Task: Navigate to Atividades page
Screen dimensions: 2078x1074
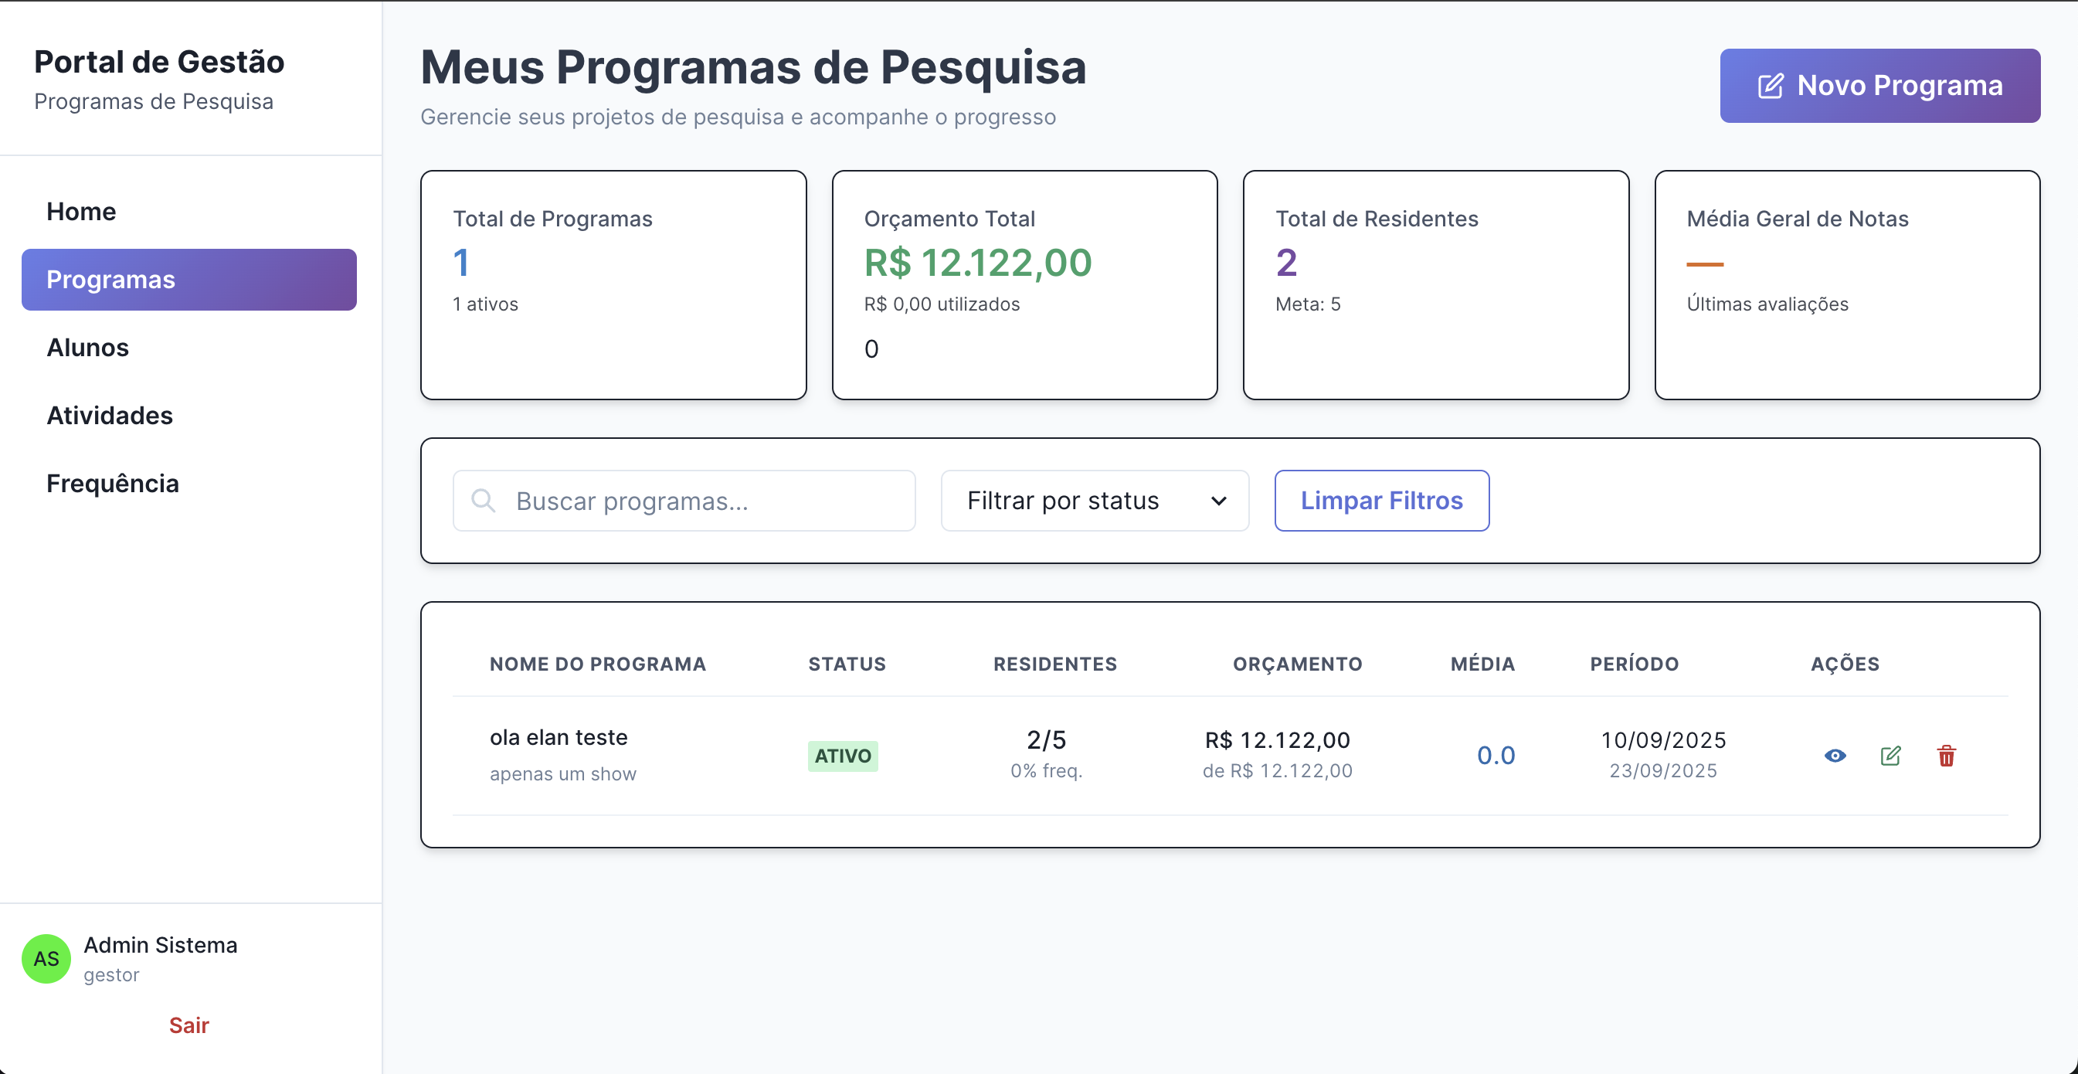Action: [x=110, y=416]
